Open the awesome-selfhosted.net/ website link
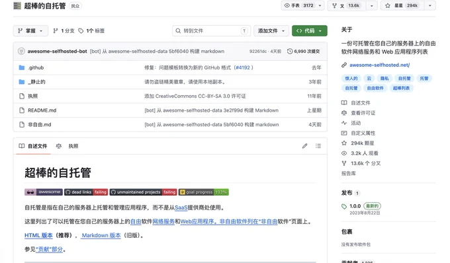This screenshot has height=263, width=450. 379,65
